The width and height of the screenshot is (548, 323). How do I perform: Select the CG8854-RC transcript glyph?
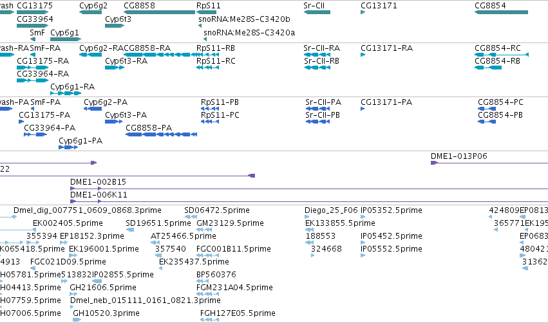point(502,55)
